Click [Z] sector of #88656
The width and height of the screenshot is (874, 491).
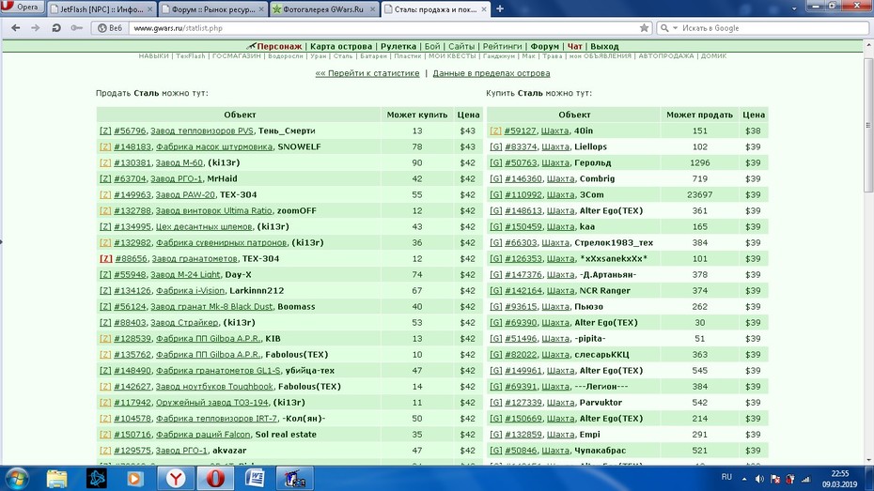[x=106, y=258]
